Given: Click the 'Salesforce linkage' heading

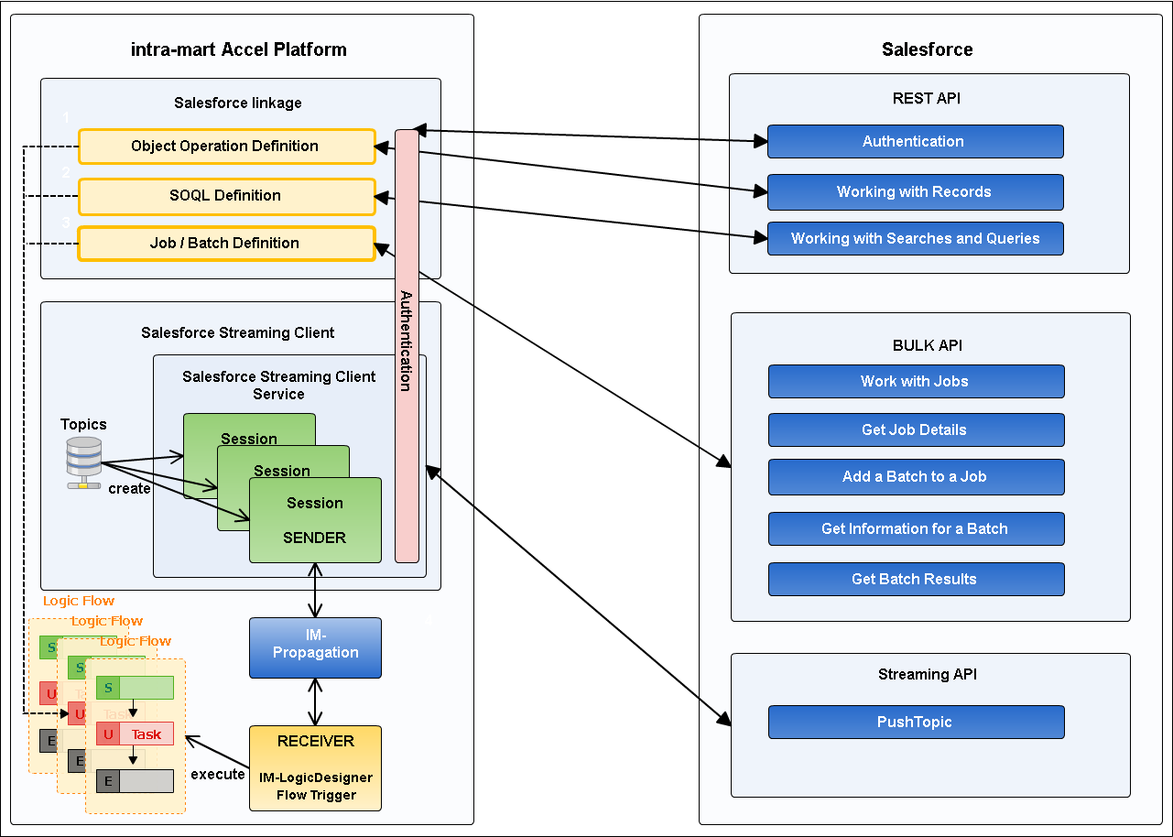Looking at the screenshot, I should click(x=238, y=103).
